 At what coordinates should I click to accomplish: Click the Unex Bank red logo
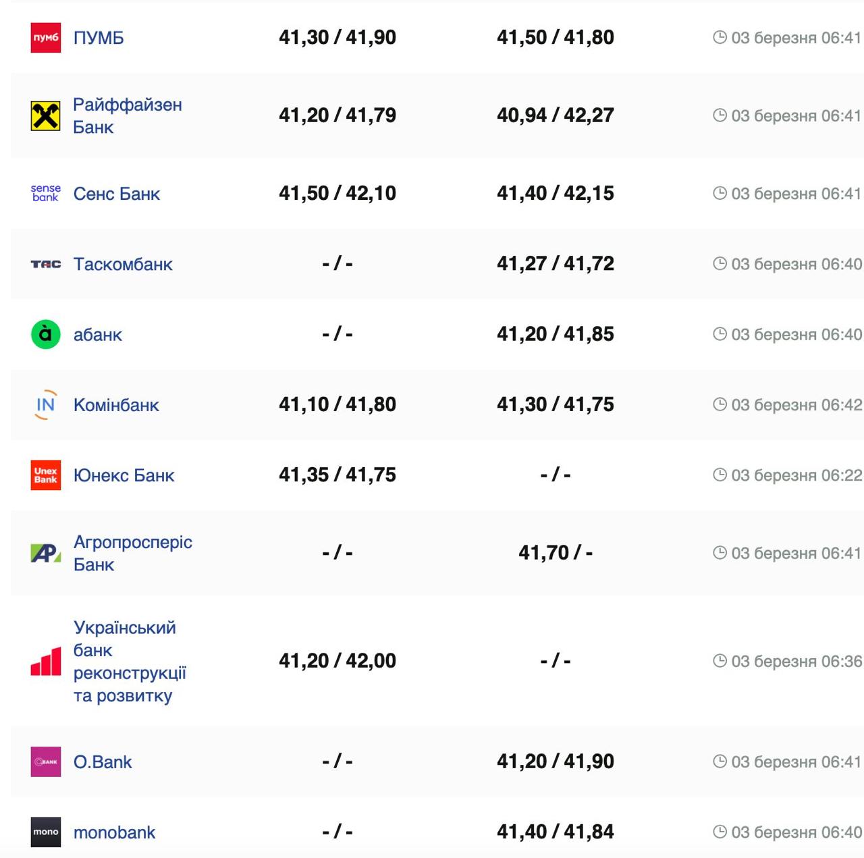pos(46,475)
